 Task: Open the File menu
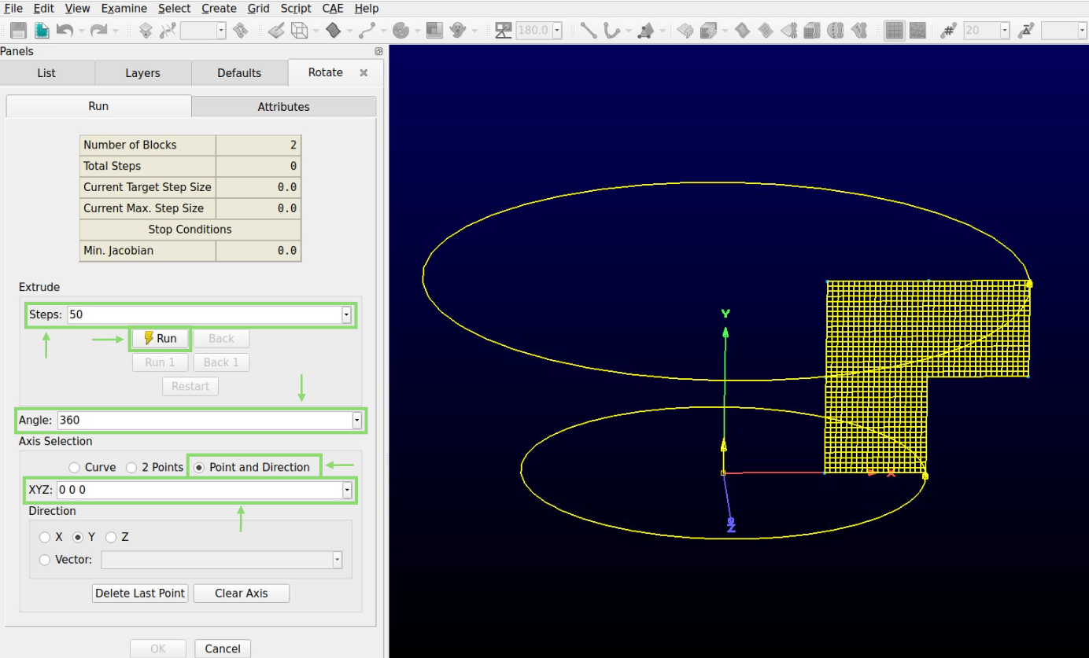coord(13,9)
